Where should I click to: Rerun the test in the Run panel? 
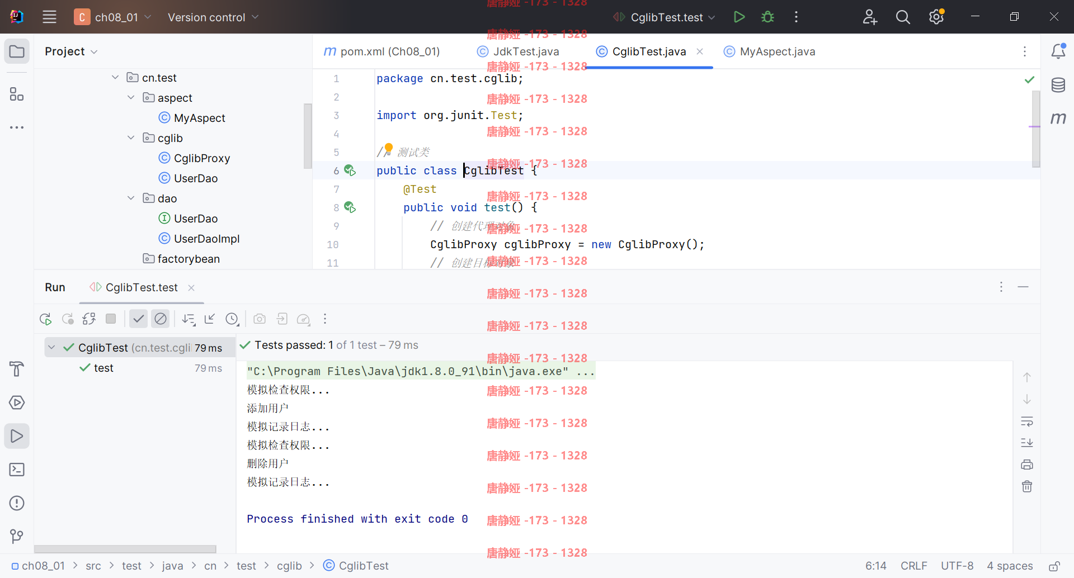coord(45,319)
